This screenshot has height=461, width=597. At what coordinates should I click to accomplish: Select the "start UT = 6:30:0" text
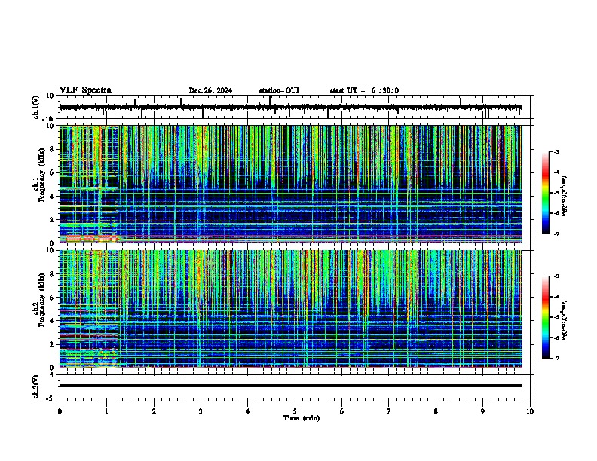[x=364, y=90]
